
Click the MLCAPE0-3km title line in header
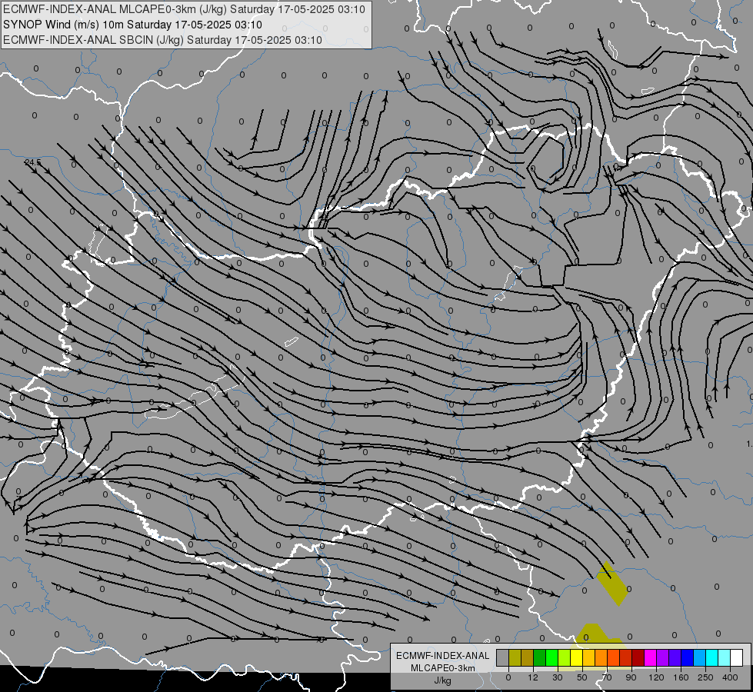coord(184,9)
